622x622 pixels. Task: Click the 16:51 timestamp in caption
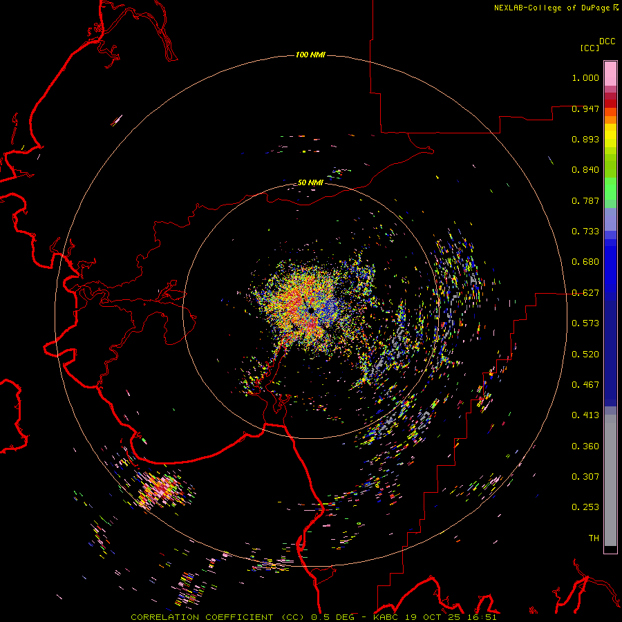[x=483, y=617]
